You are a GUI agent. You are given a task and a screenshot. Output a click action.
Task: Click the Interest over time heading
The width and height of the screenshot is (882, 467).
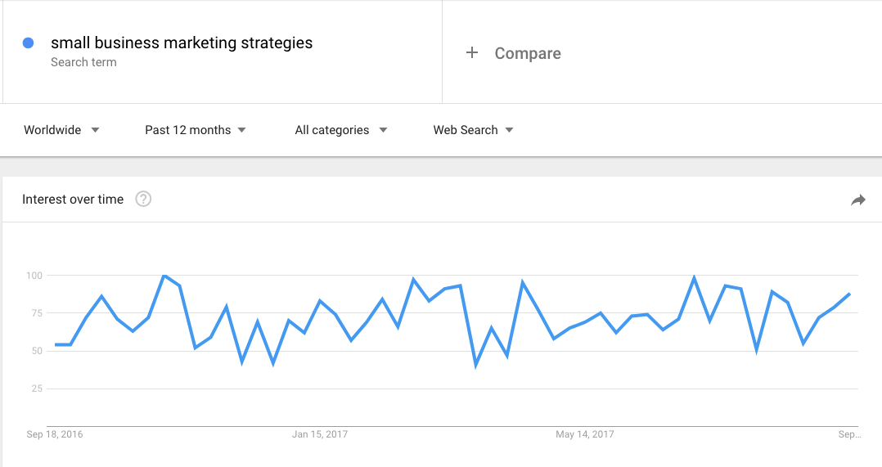pyautogui.click(x=73, y=199)
